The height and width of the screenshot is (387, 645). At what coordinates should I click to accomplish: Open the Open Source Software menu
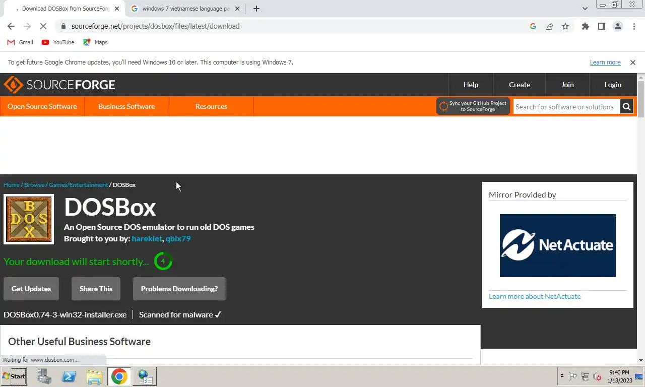[x=42, y=106]
